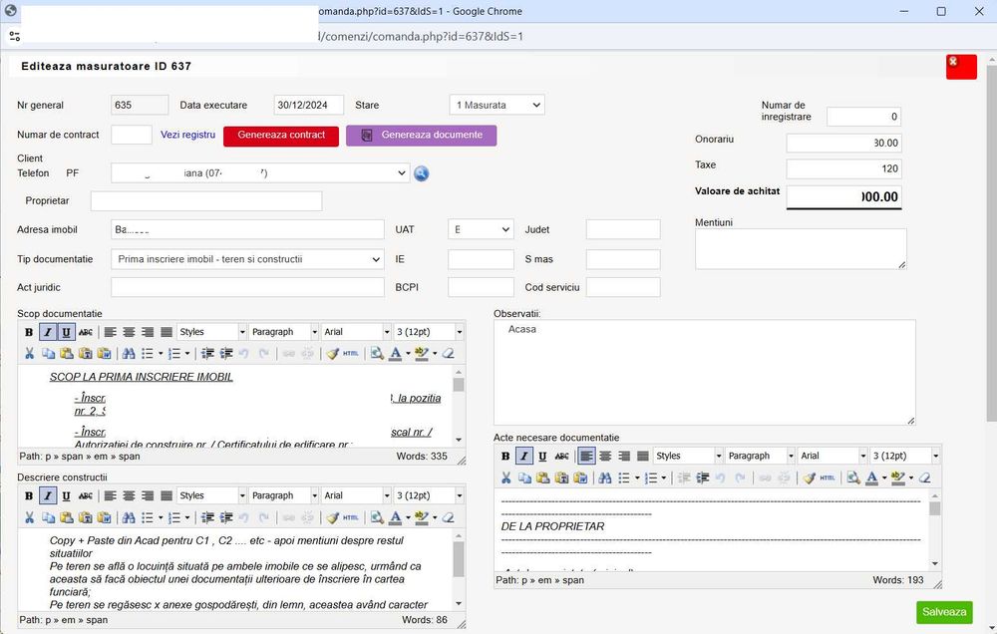The image size is (997, 634).
Task: Preview content in Acte necesare documentatie editor
Action: 853,477
